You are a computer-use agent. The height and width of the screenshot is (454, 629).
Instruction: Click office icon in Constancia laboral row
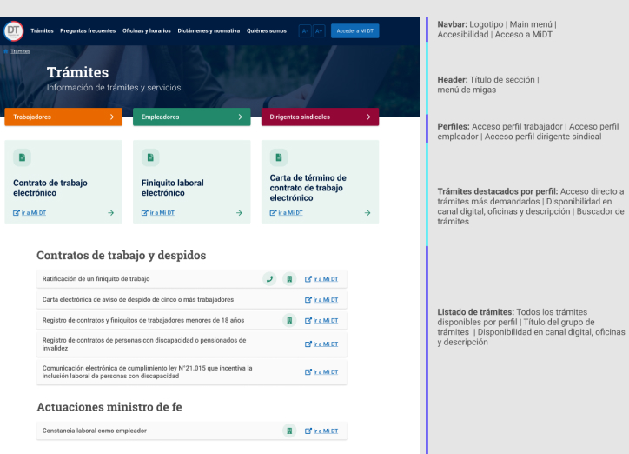[289, 431]
